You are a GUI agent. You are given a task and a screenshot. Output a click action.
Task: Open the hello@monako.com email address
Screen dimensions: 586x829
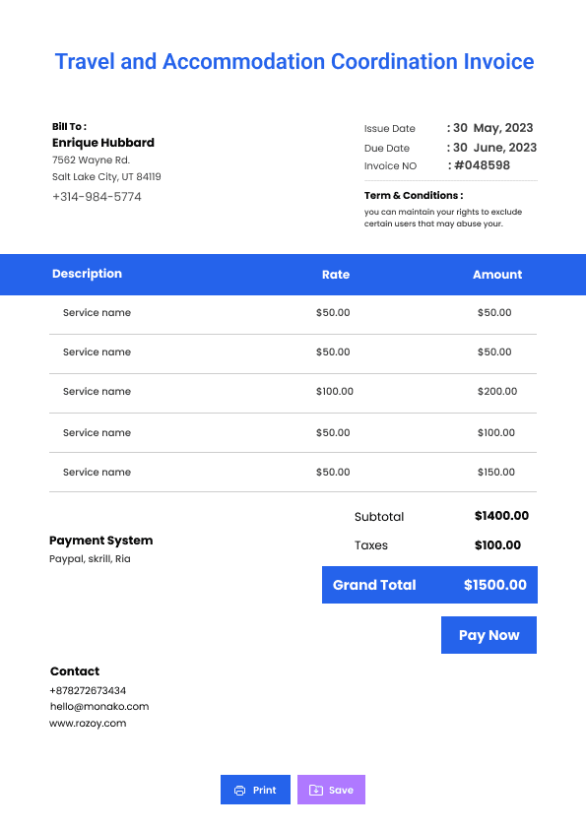tap(99, 706)
